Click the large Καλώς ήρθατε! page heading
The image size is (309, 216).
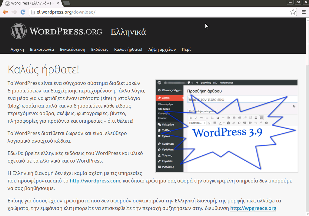click(x=43, y=69)
